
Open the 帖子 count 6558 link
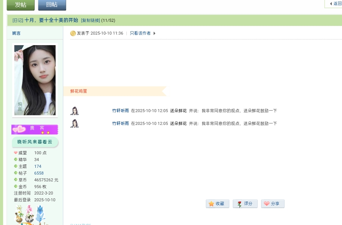click(x=39, y=173)
